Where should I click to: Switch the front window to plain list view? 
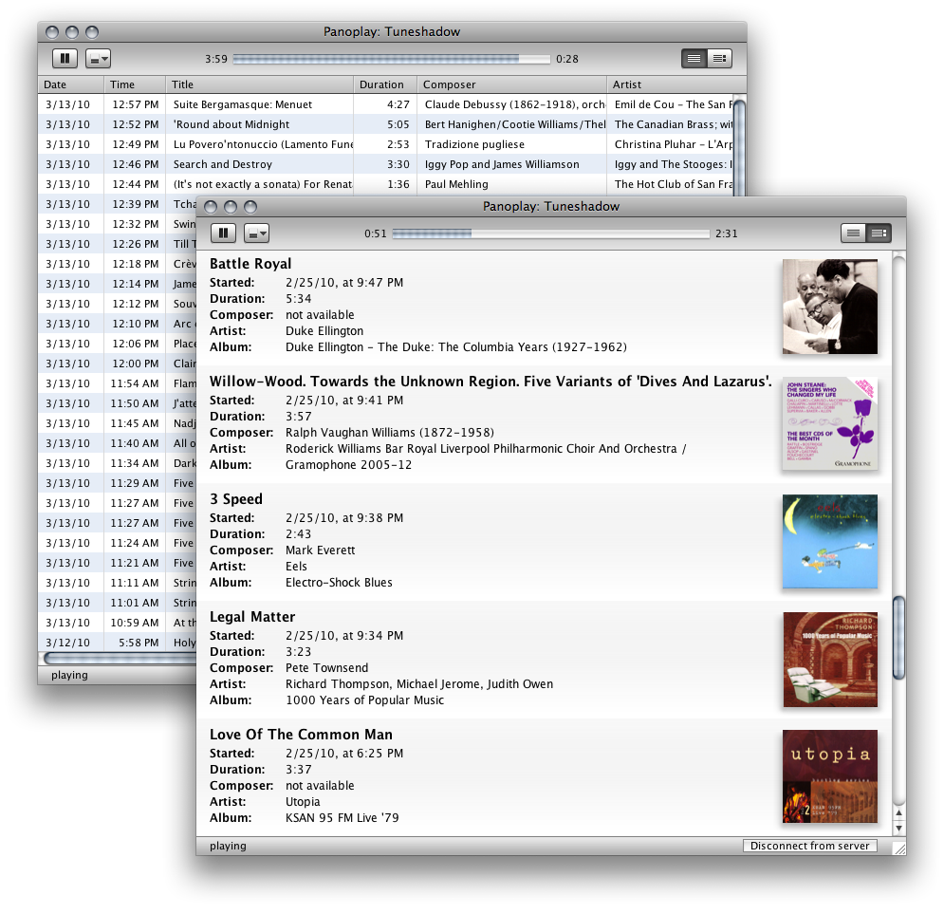[853, 233]
